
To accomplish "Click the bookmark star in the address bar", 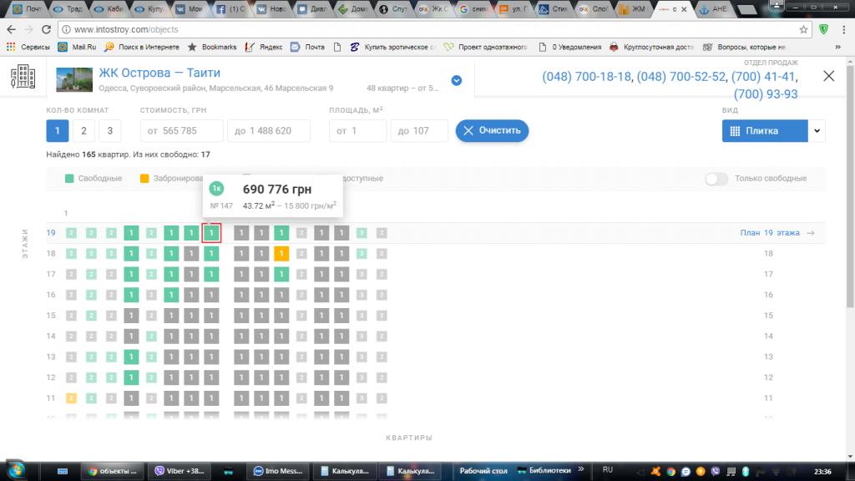I will [803, 29].
